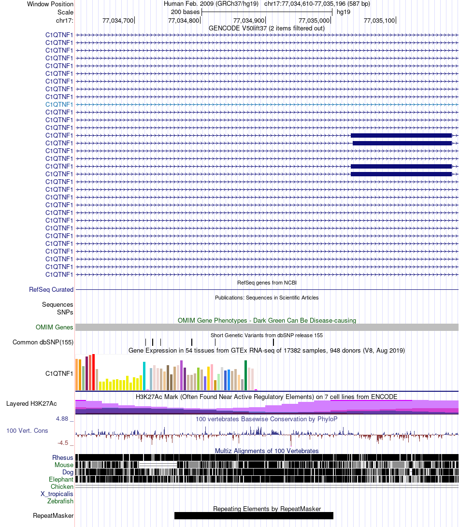The height and width of the screenshot is (527, 459).
Task: Click the Scale track label
Action: pyautogui.click(x=65, y=13)
